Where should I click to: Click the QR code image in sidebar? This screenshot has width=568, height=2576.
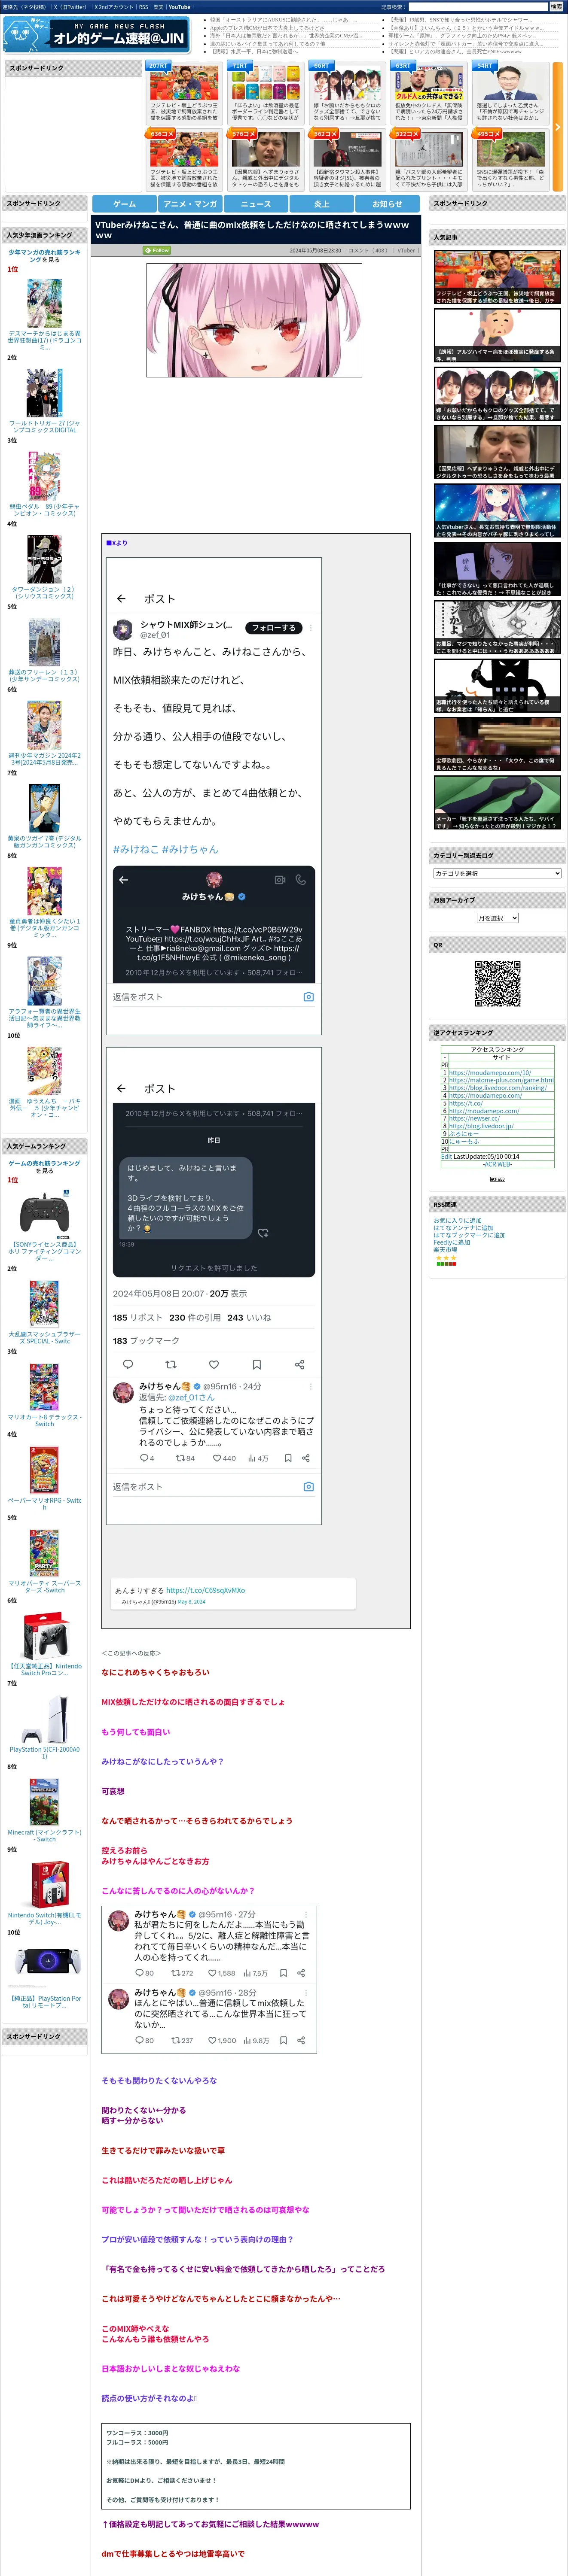tap(497, 984)
